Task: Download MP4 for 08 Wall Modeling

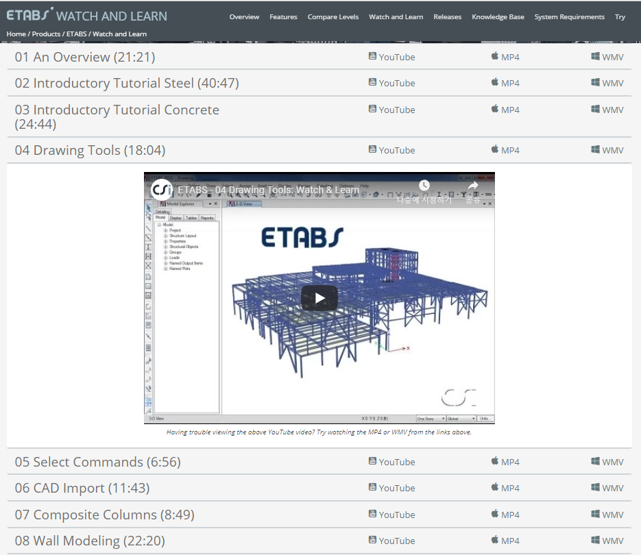Action: (x=505, y=541)
